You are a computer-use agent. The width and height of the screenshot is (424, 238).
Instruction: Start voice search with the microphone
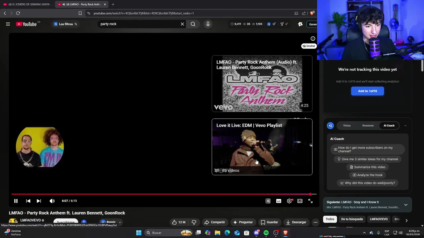[208, 24]
